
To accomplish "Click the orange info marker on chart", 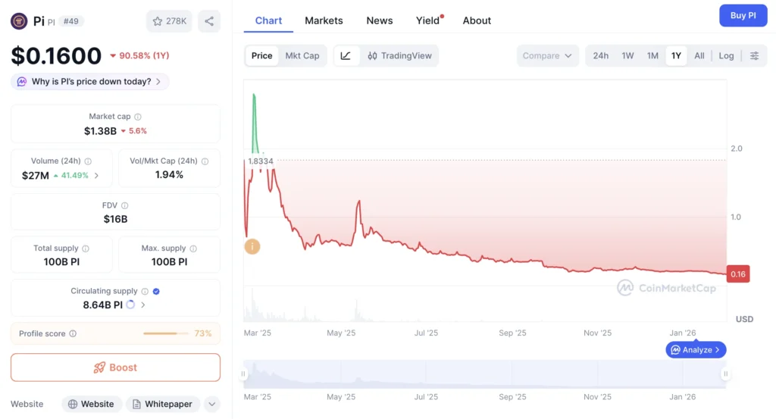I will (x=252, y=246).
